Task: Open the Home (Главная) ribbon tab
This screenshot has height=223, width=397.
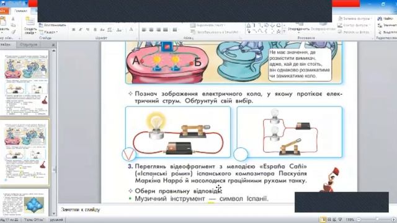Action: tap(20, 11)
